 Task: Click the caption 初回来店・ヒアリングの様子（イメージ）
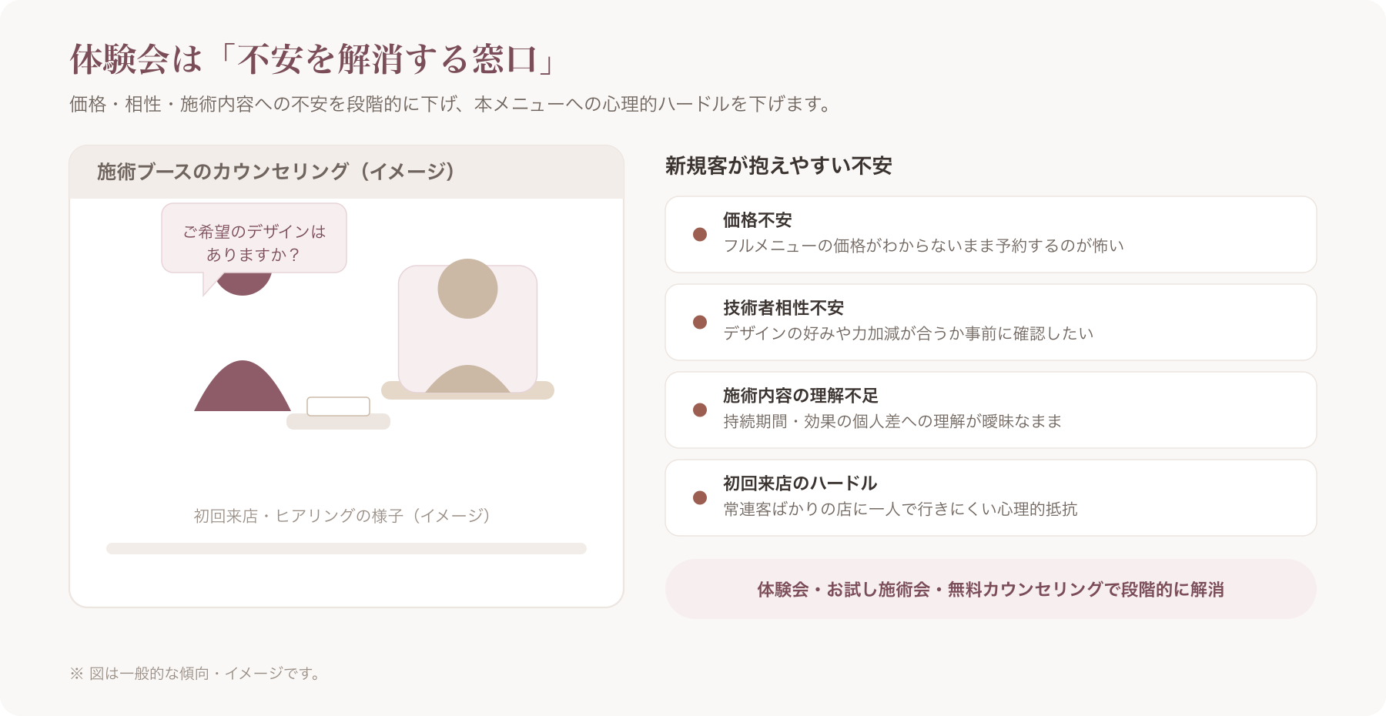point(342,515)
